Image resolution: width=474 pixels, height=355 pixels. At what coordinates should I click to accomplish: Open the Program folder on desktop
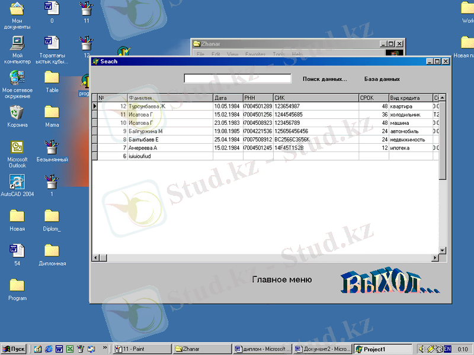(x=17, y=290)
